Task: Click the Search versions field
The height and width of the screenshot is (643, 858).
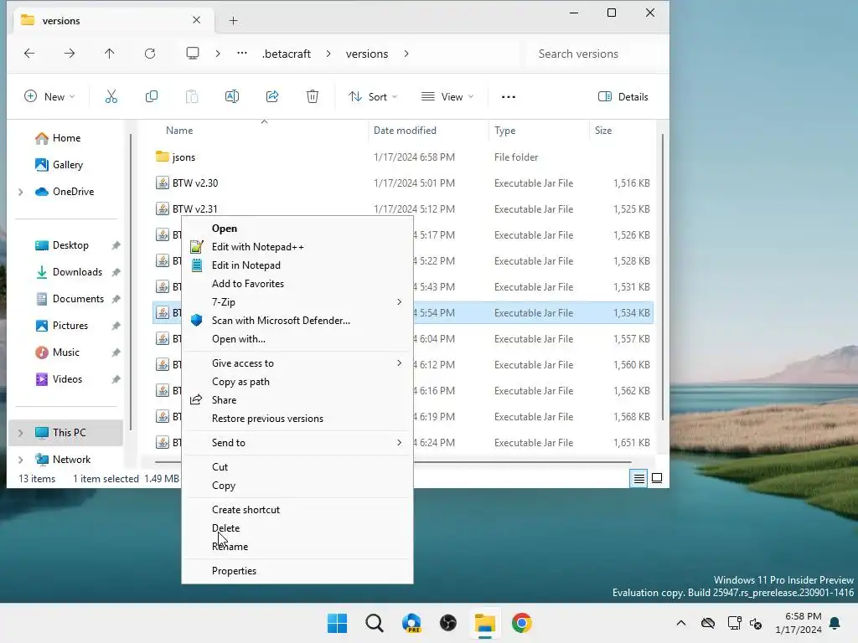Action: tap(594, 54)
